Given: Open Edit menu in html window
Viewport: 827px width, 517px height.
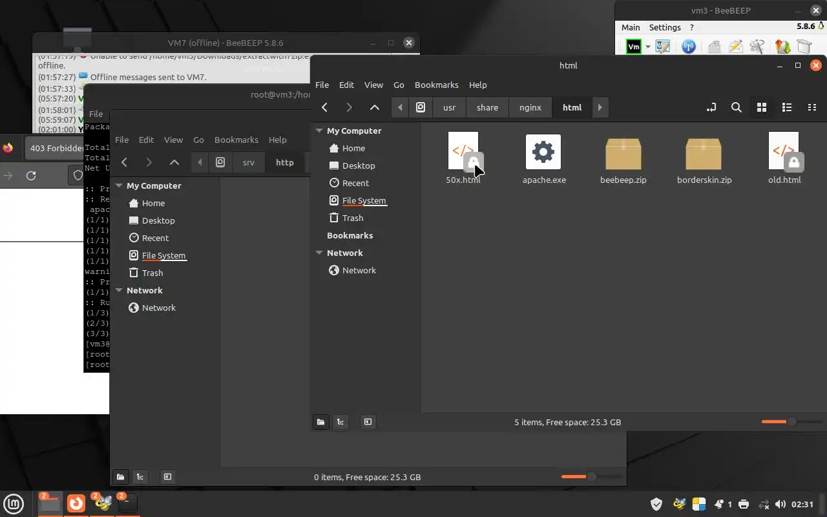Looking at the screenshot, I should pyautogui.click(x=346, y=85).
